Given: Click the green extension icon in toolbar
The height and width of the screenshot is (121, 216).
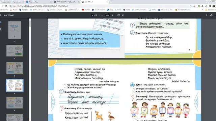Looking at the screenshot, I should pos(199,6).
